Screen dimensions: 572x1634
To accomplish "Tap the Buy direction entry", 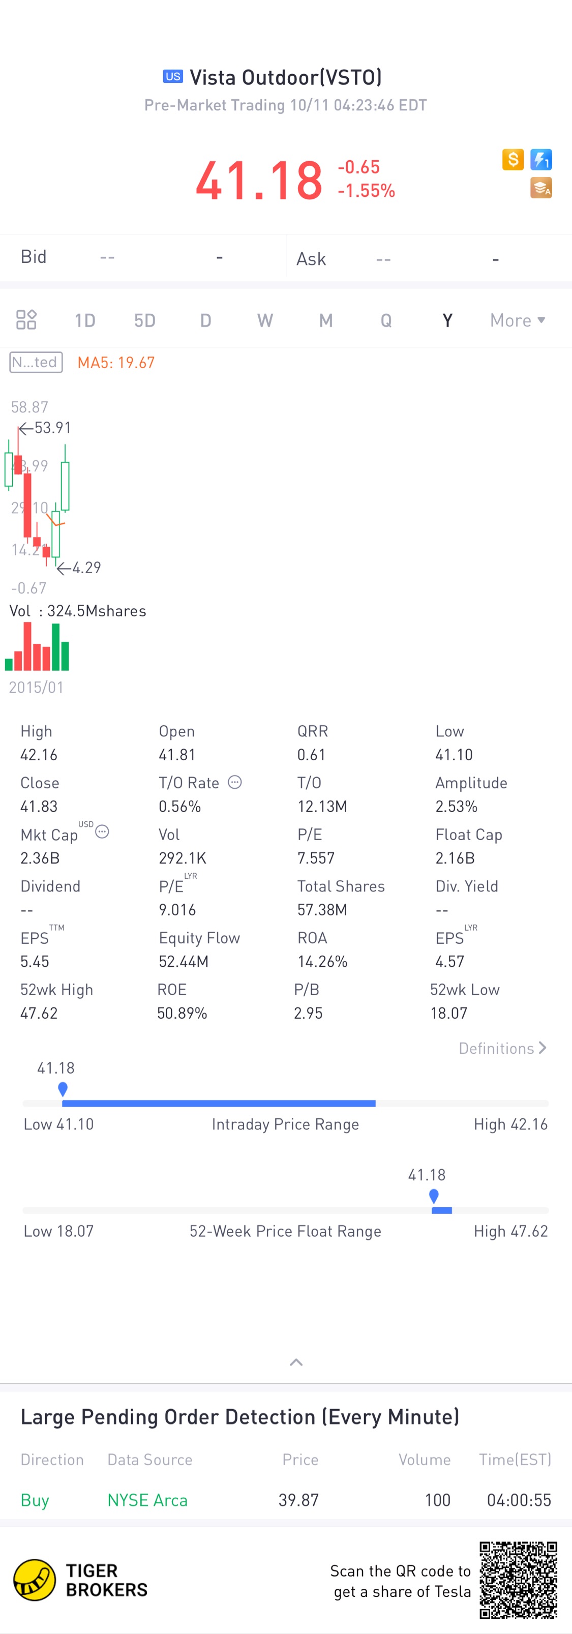I will click(35, 1500).
